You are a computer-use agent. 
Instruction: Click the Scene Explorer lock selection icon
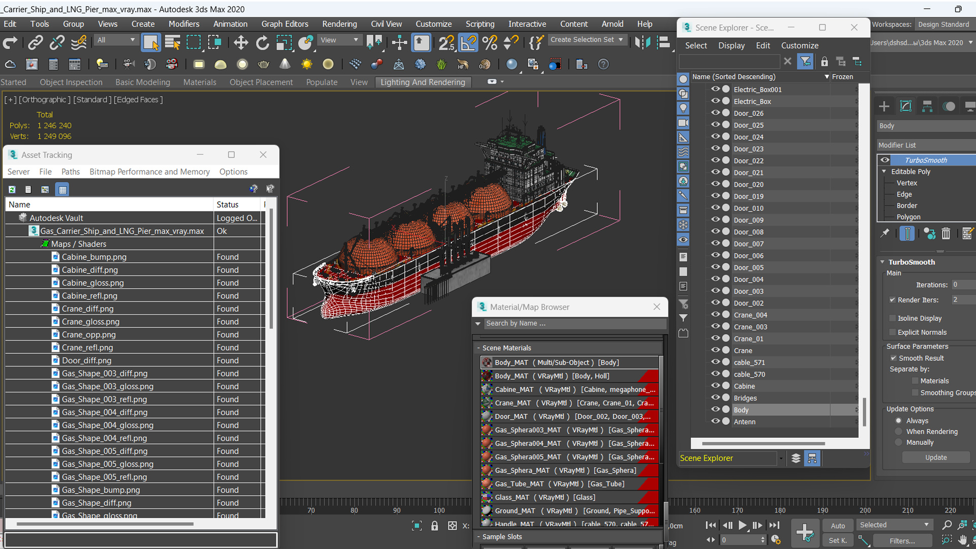(824, 62)
